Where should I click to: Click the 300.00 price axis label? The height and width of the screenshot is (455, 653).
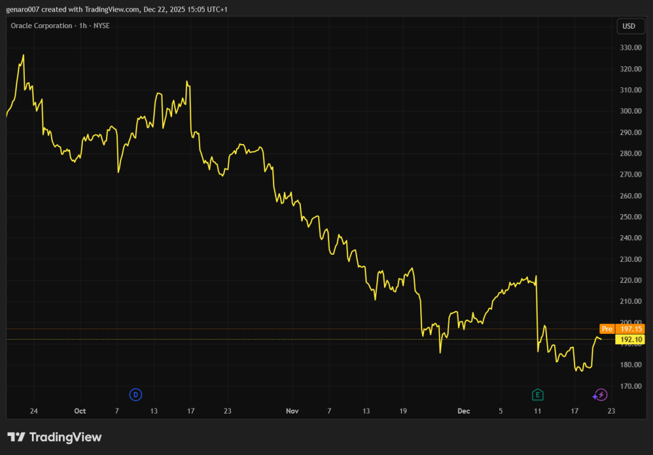[x=629, y=111]
